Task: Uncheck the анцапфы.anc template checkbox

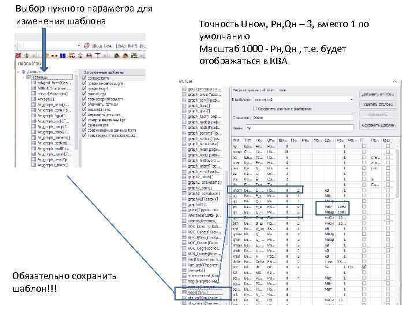Action: point(84,109)
